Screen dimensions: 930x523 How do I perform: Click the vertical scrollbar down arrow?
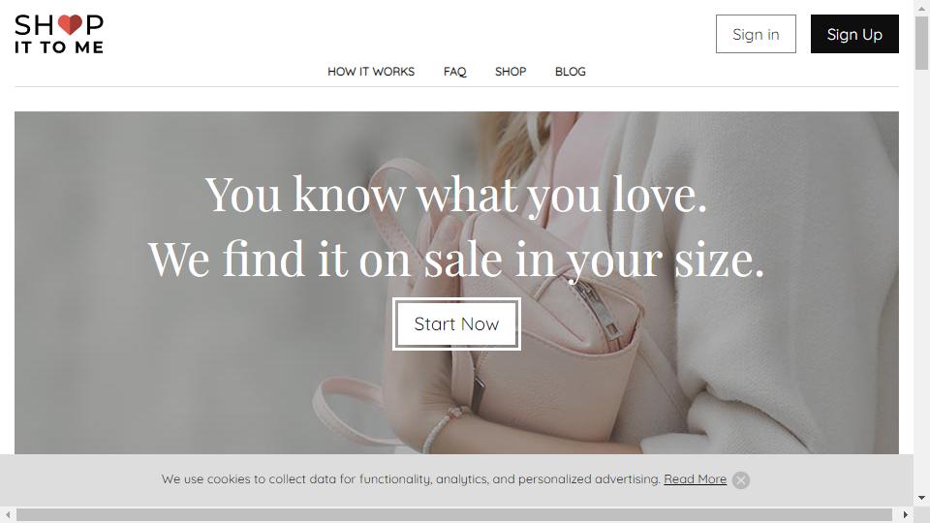tap(921, 498)
